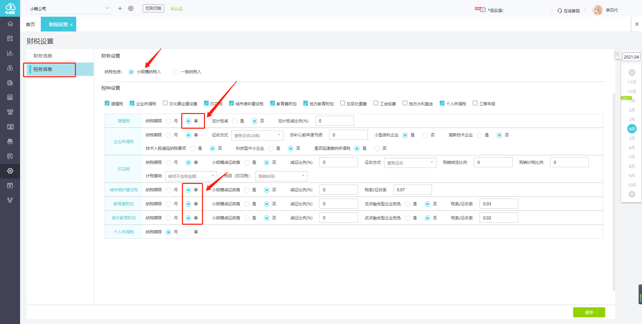Screen dimensions: 642x324
Task: Open the home icon in sidebar
Action: tap(10, 24)
